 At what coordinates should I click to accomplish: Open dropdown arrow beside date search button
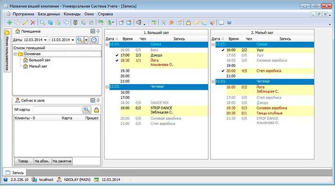pyautogui.click(x=86, y=40)
